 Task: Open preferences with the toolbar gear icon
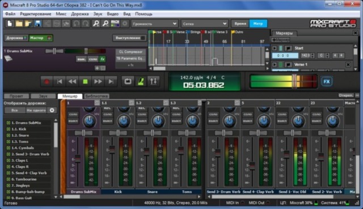(x=125, y=23)
